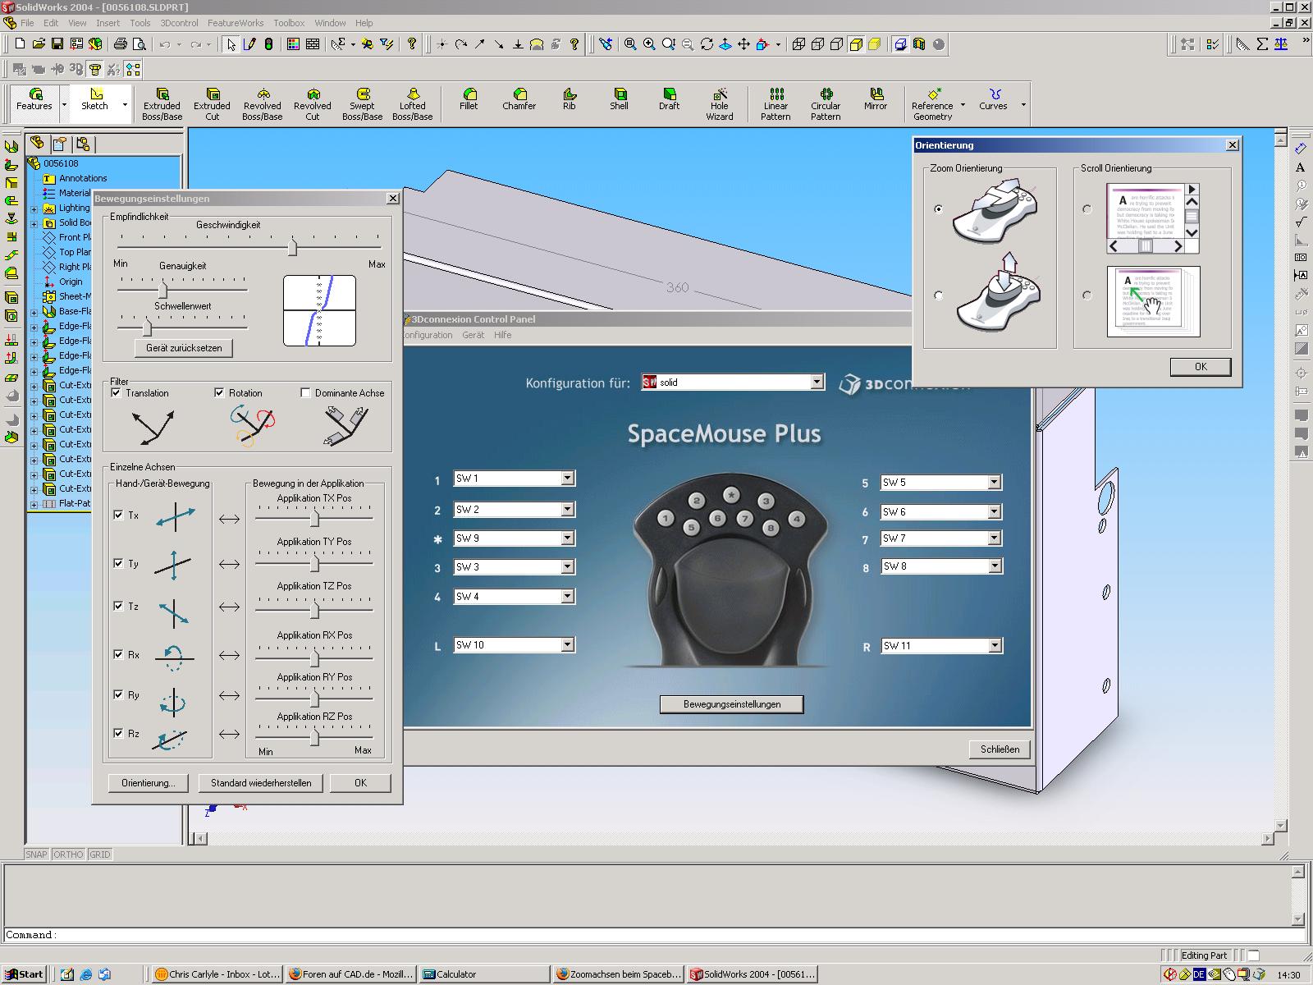Screen dimensions: 1313x985
Task: Uncheck the Rz axis checkbox
Action: (x=119, y=733)
